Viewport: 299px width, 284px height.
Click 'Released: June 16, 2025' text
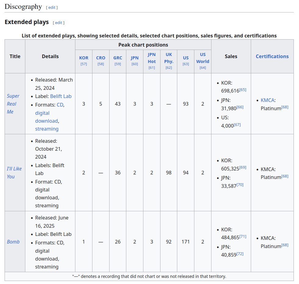(52, 222)
